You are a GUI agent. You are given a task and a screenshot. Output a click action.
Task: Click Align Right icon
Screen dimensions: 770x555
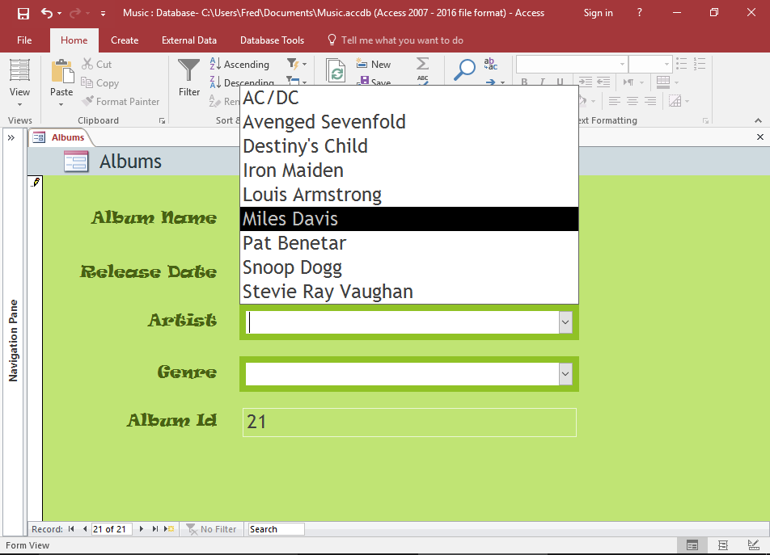(650, 102)
